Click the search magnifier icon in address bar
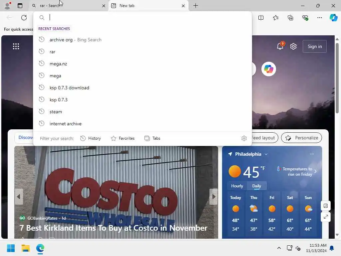This screenshot has width=341, height=256. pyautogui.click(x=42, y=17)
